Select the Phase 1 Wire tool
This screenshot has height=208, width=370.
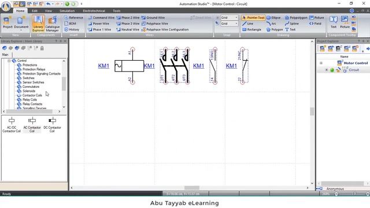coord(99,29)
